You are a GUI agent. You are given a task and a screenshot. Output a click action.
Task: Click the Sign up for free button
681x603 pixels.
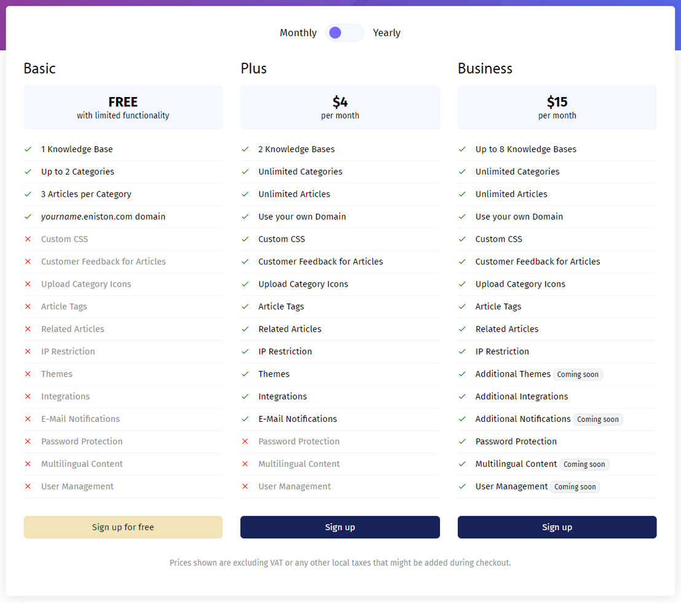tap(123, 527)
